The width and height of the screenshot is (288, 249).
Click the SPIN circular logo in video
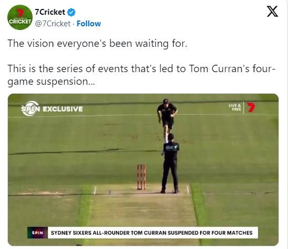pos(30,109)
